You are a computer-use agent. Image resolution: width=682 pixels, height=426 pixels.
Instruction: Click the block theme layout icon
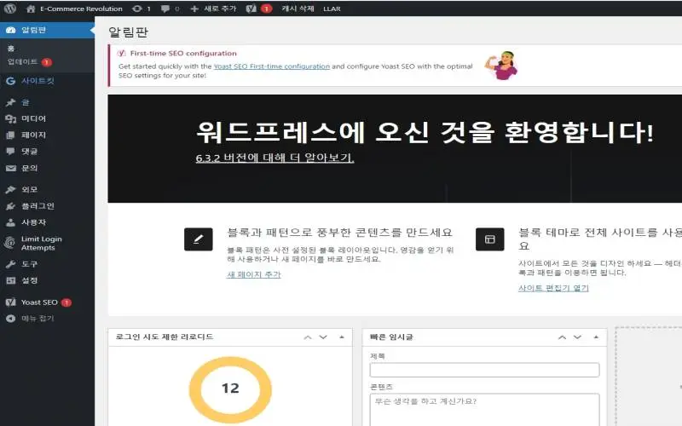point(489,239)
